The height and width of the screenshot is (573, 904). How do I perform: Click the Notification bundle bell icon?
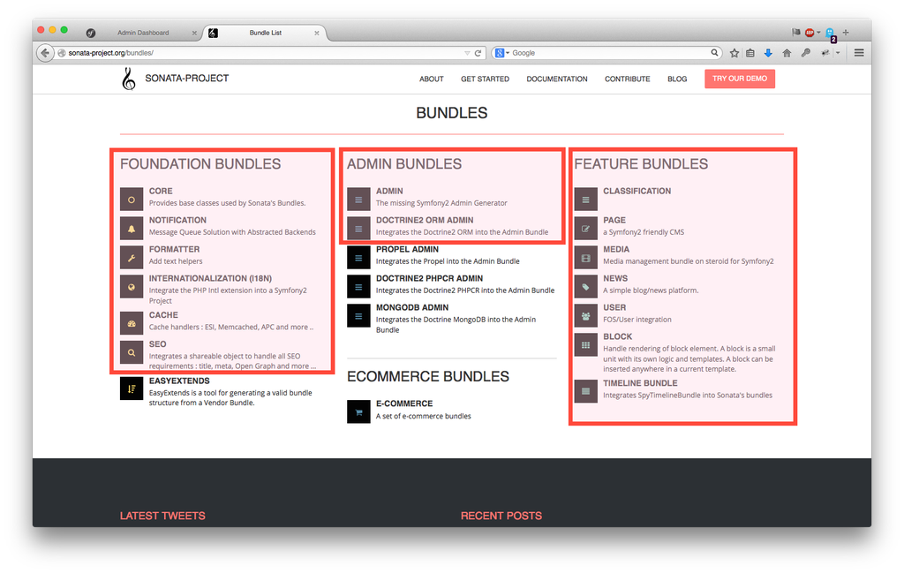[132, 229]
